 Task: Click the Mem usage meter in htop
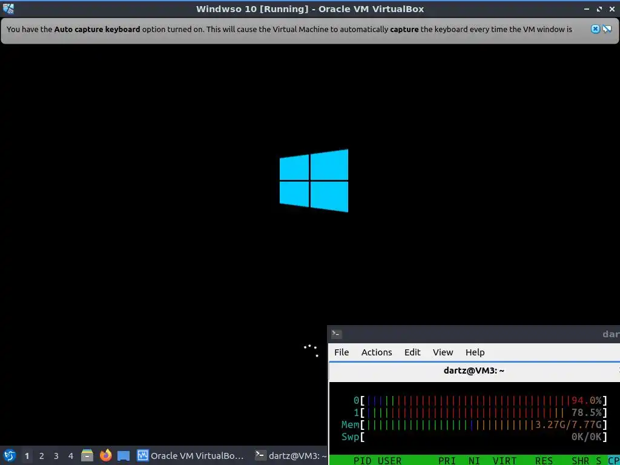(x=474, y=424)
